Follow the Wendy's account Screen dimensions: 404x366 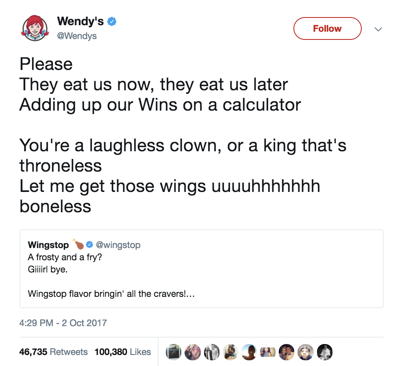327,28
